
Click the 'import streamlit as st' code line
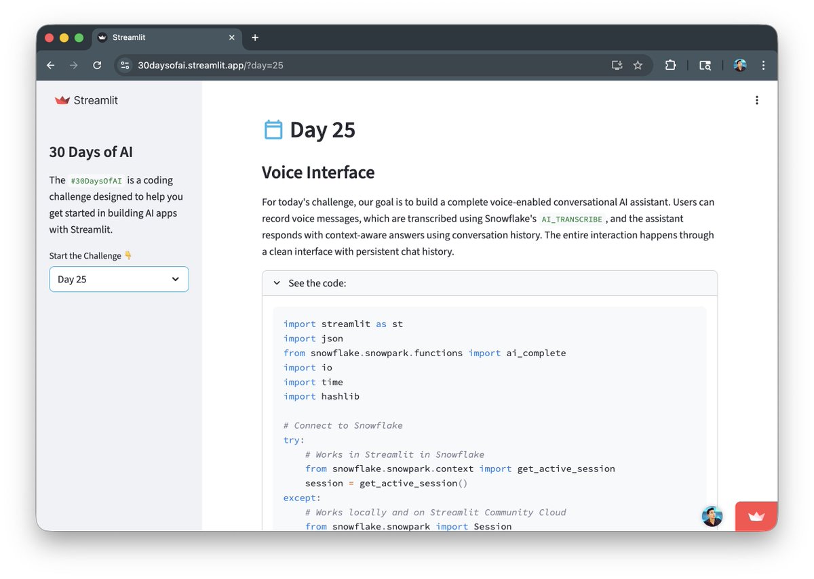(343, 324)
